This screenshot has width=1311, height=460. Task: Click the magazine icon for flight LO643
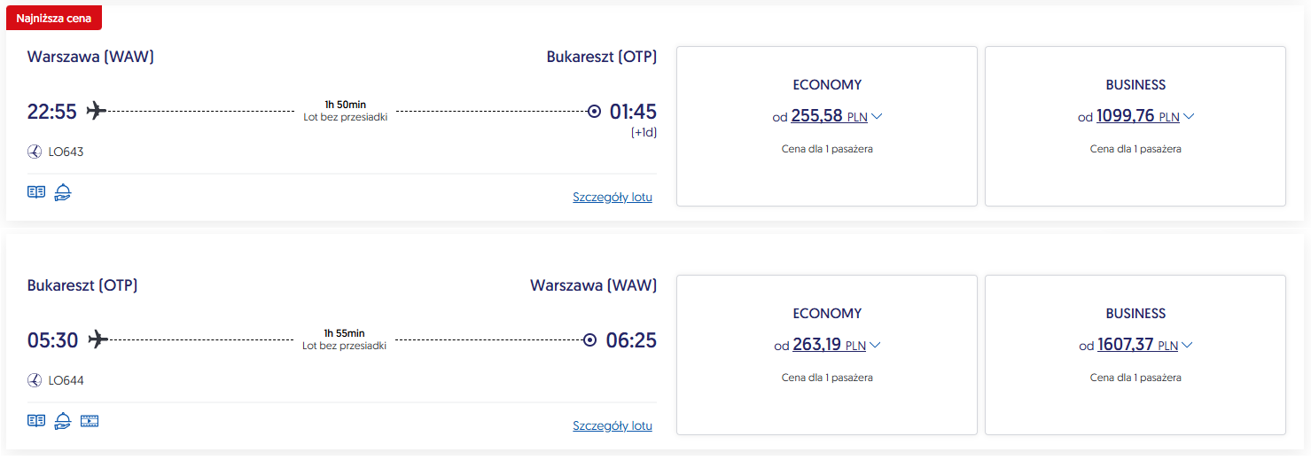click(x=36, y=191)
